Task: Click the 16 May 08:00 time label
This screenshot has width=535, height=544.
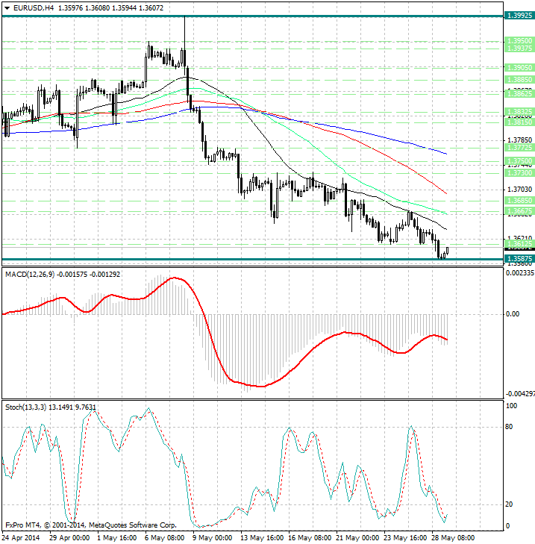Action: 310,538
